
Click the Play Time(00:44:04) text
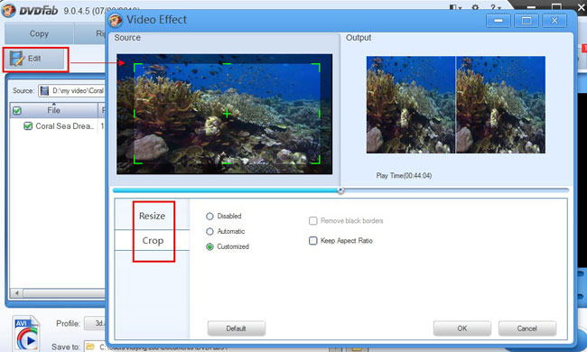coord(404,175)
